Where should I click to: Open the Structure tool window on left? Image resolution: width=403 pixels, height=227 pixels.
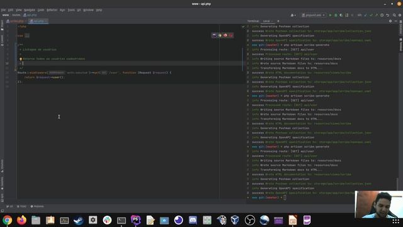(x=2, y=166)
